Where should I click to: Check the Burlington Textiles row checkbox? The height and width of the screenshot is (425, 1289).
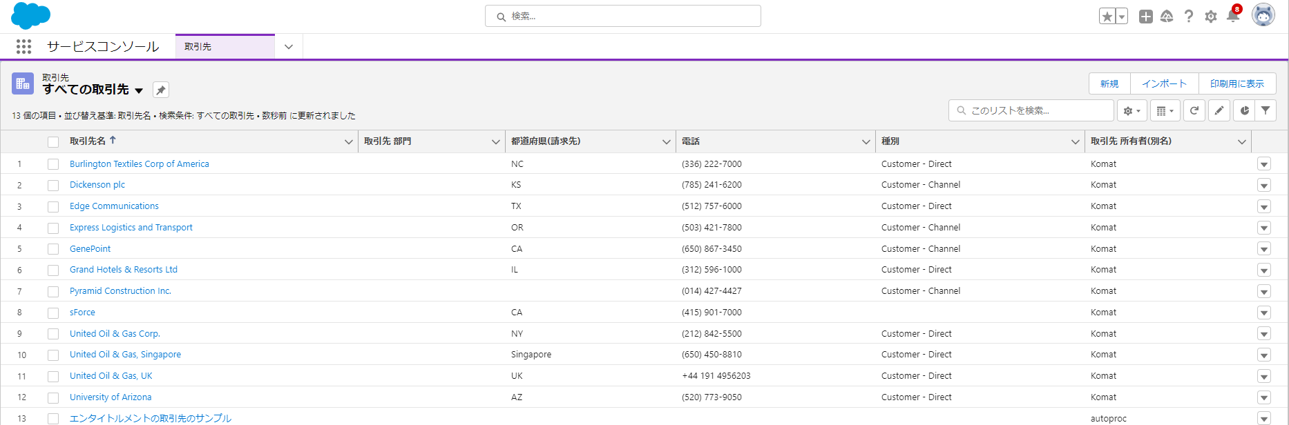(53, 164)
